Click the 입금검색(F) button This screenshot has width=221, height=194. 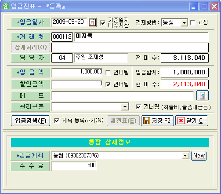tap(30, 121)
